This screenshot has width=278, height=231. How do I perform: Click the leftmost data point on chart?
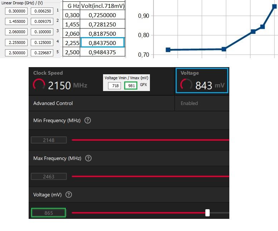point(168,50)
